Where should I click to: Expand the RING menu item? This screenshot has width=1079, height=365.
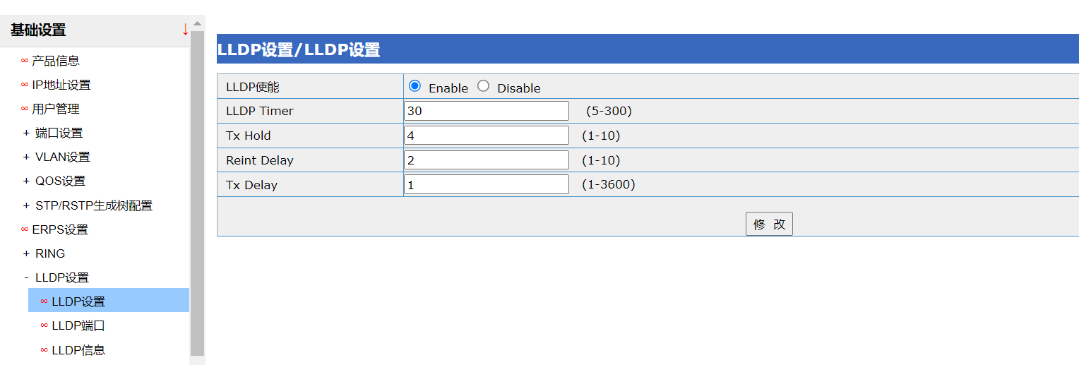click(x=49, y=253)
